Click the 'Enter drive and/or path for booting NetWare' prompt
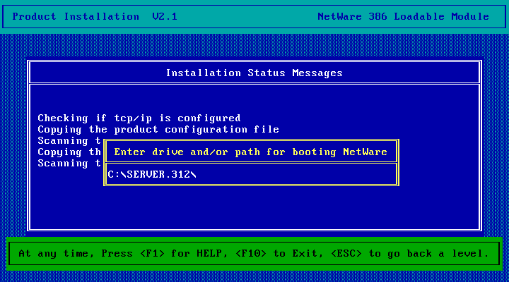The width and height of the screenshot is (509, 282). coord(250,152)
